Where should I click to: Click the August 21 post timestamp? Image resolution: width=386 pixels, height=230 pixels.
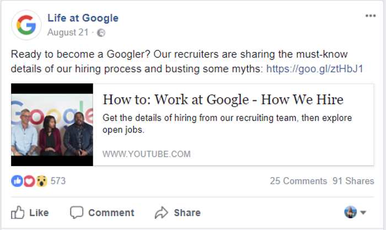[x=68, y=33]
